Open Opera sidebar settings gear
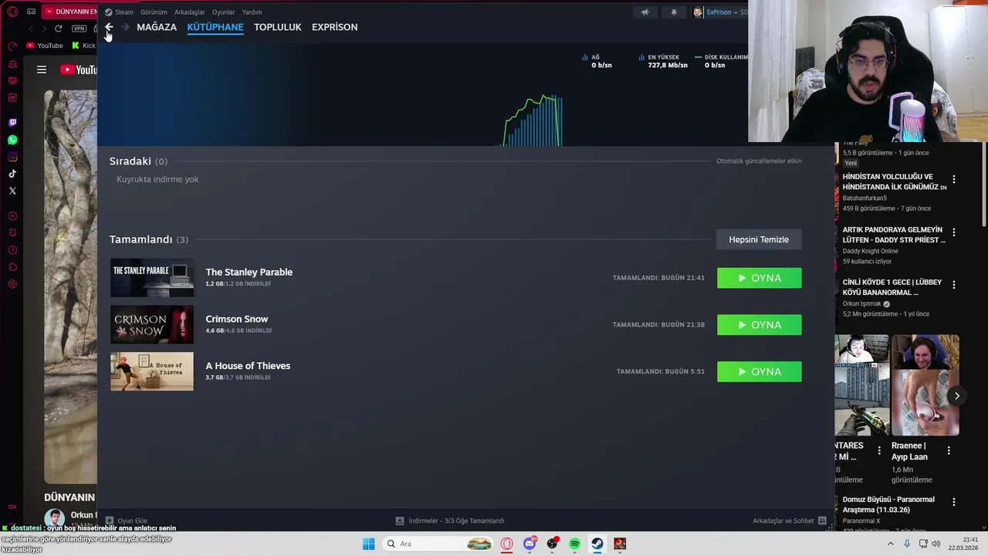The width and height of the screenshot is (988, 556). (12, 284)
